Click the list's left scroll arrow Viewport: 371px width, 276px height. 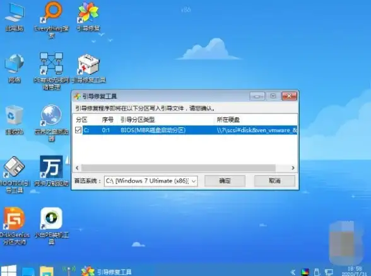click(x=77, y=168)
